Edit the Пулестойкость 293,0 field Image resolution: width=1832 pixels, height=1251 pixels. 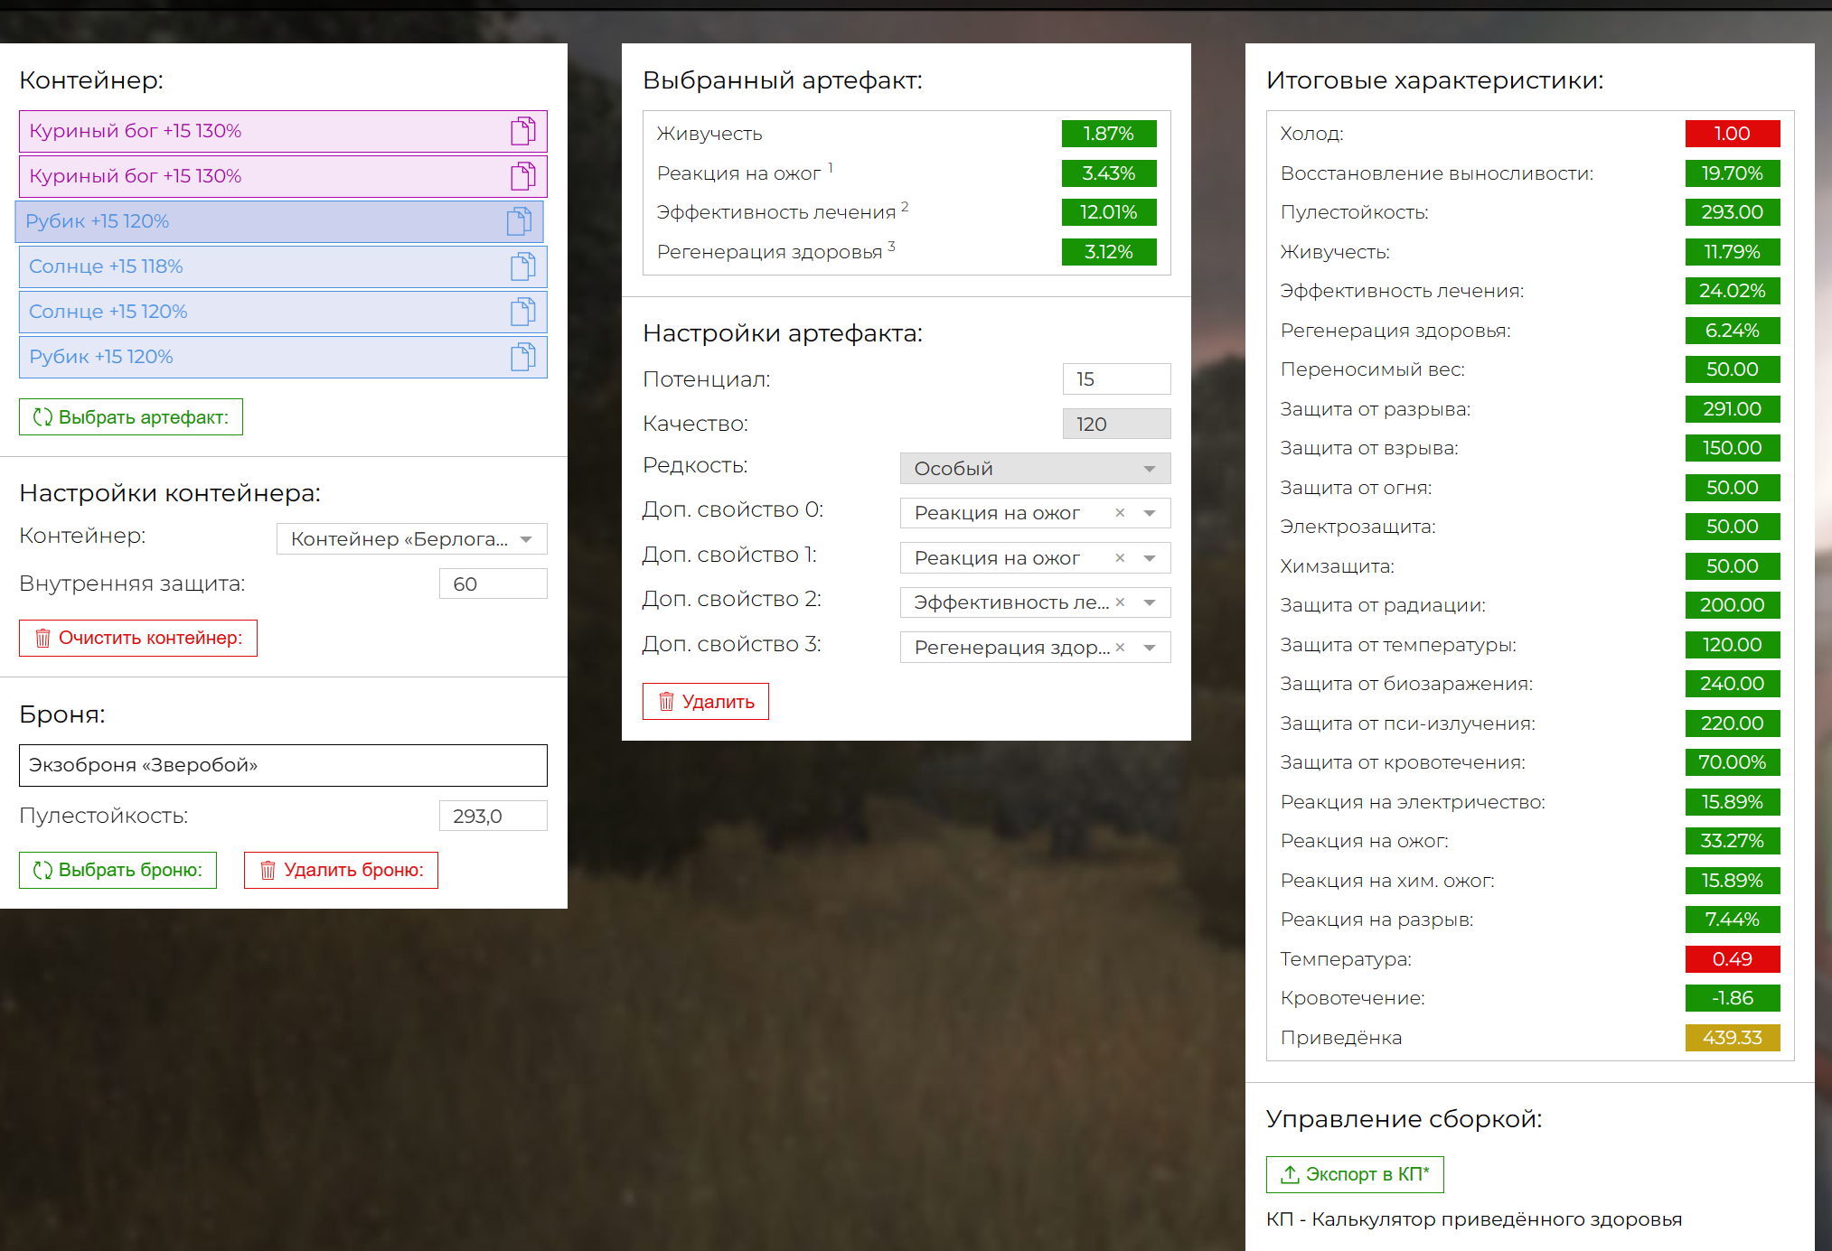coord(493,816)
